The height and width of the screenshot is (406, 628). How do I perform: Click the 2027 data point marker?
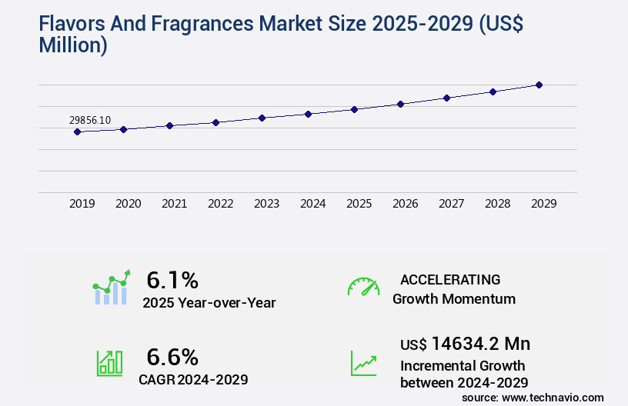446,98
